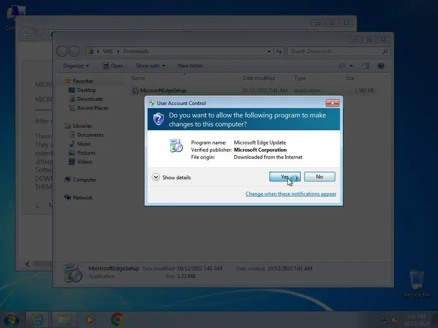Image resolution: width=438 pixels, height=328 pixels.
Task: Click the rear window scroll left arrow
Action: [27, 264]
